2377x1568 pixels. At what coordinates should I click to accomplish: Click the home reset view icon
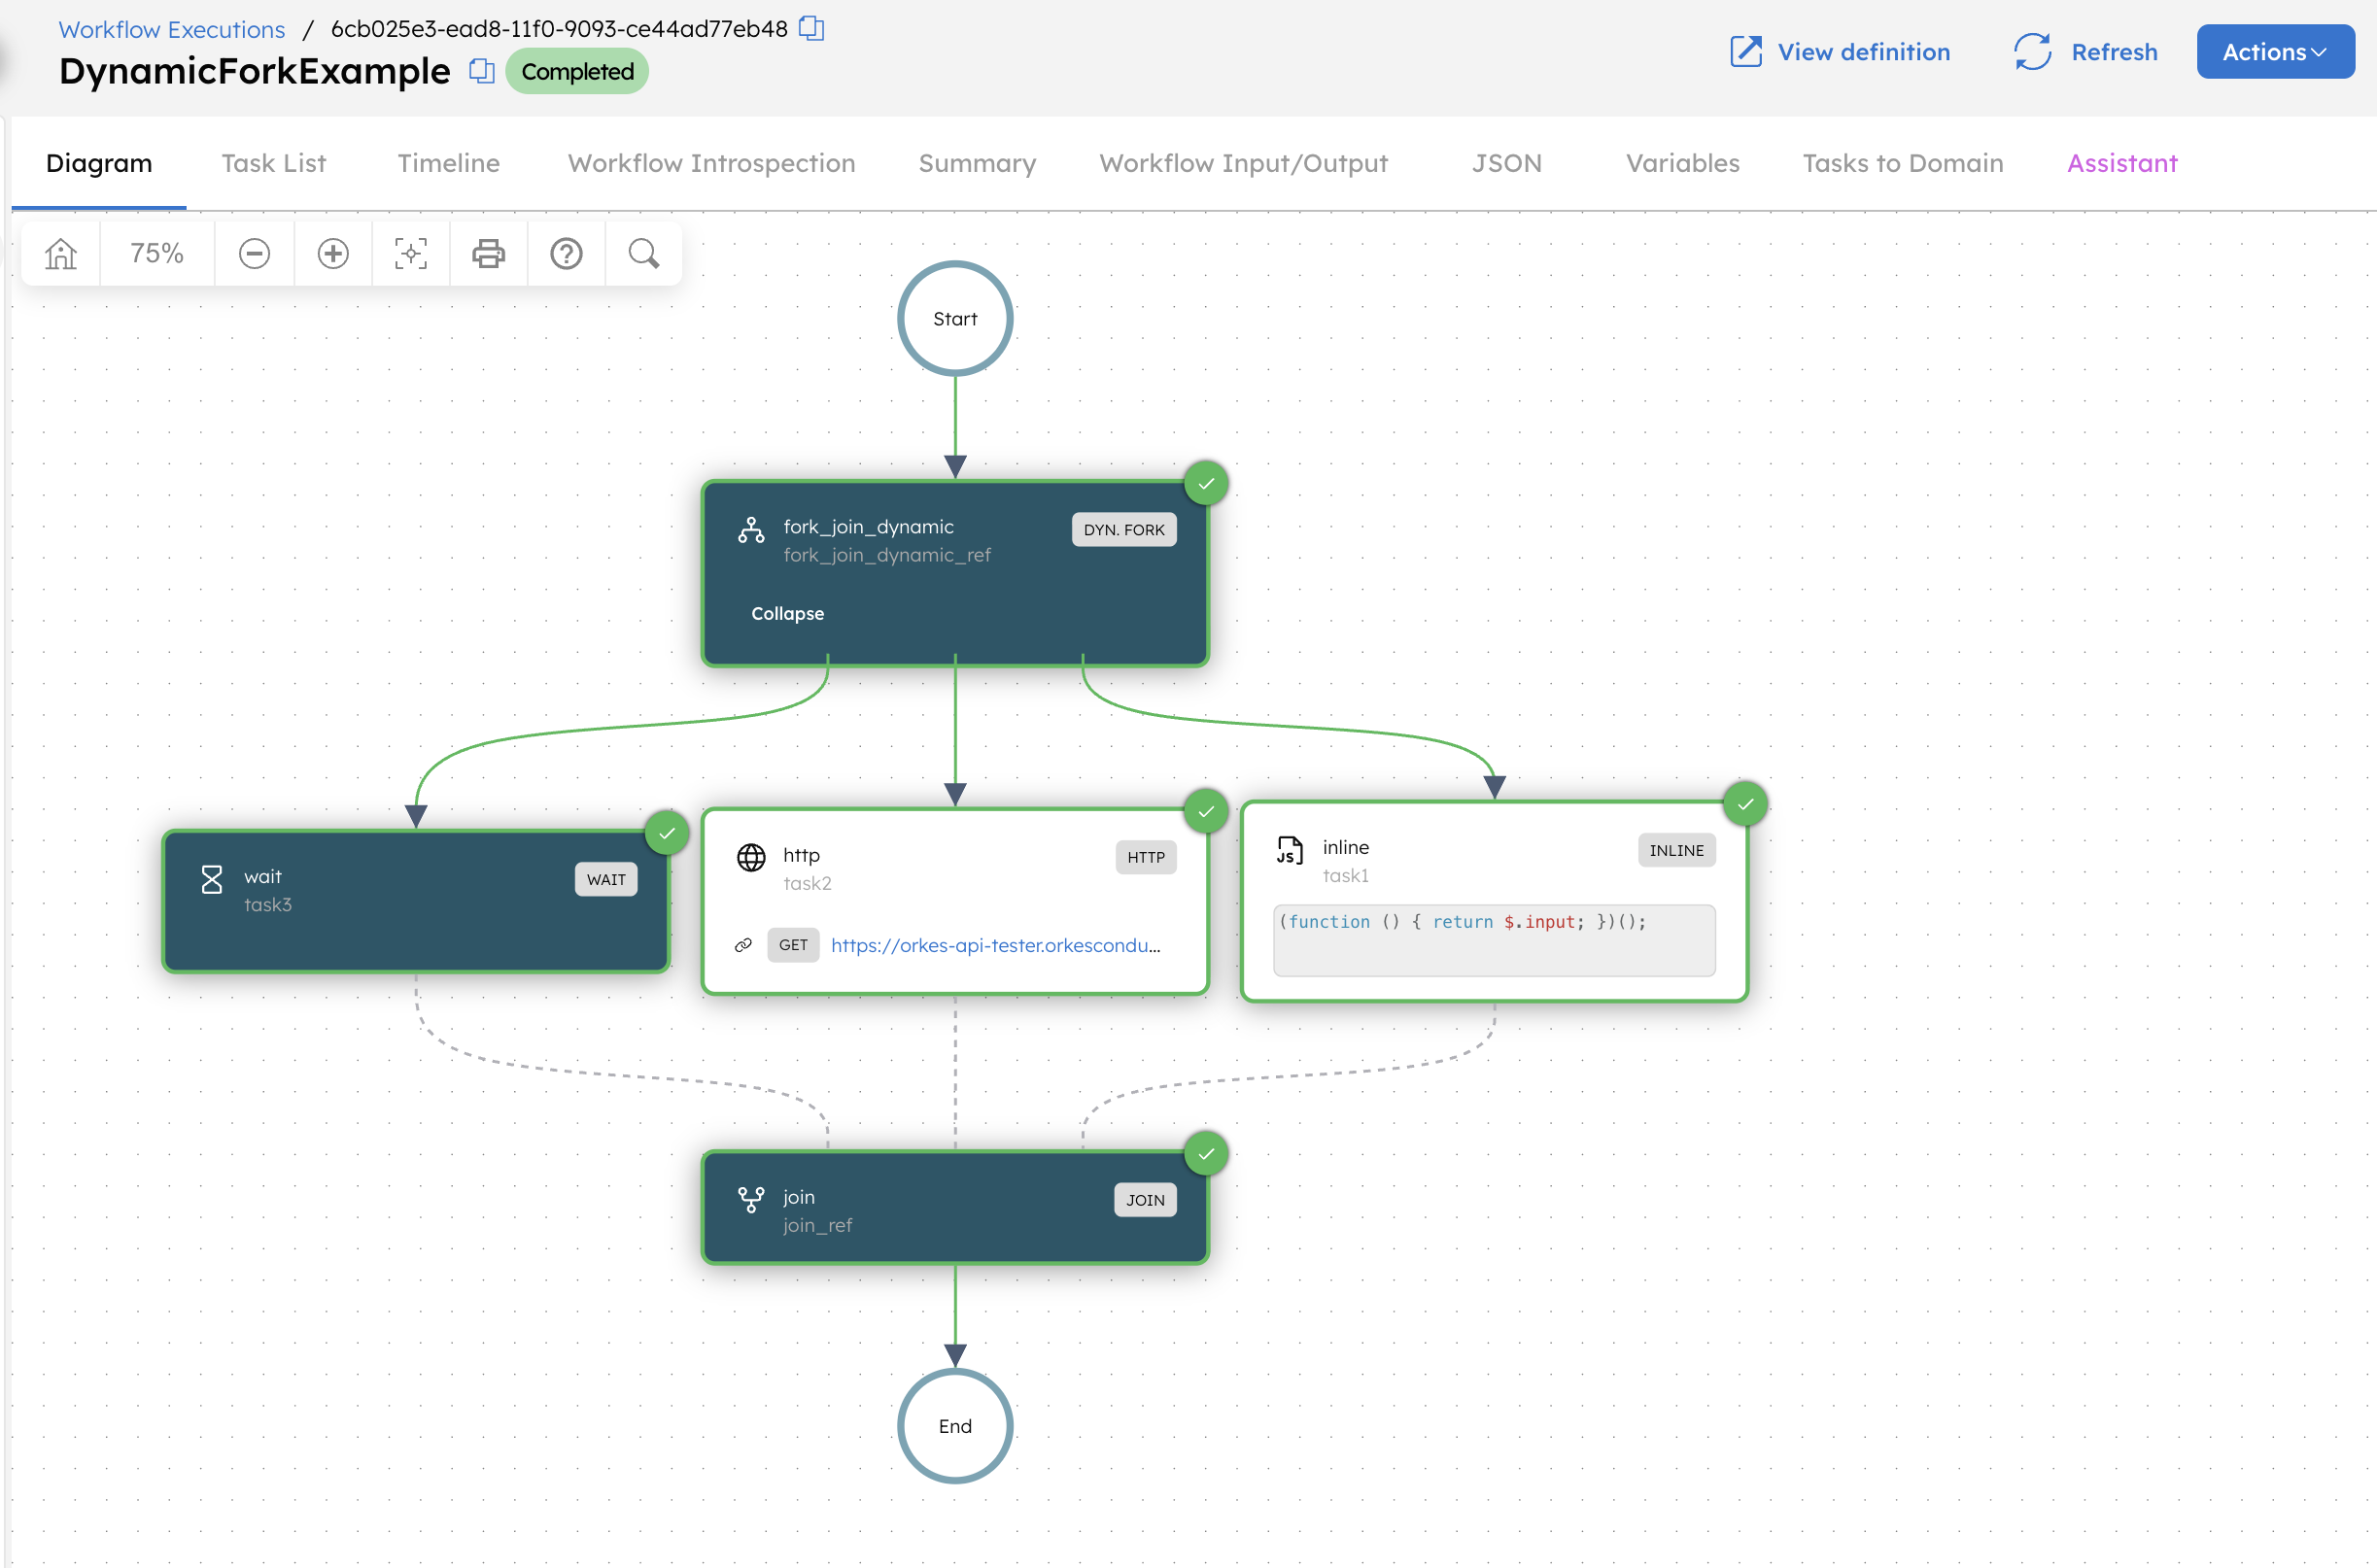(59, 253)
